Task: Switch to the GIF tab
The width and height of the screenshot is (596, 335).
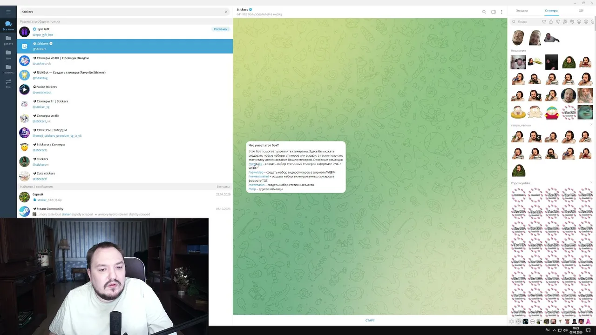Action: coord(581,11)
